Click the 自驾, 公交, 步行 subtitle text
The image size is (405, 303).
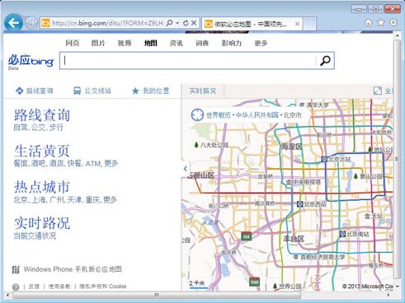point(39,128)
